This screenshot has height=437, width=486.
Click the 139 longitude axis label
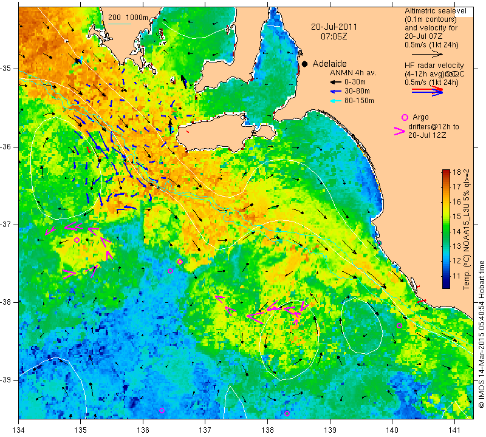pos(330,430)
